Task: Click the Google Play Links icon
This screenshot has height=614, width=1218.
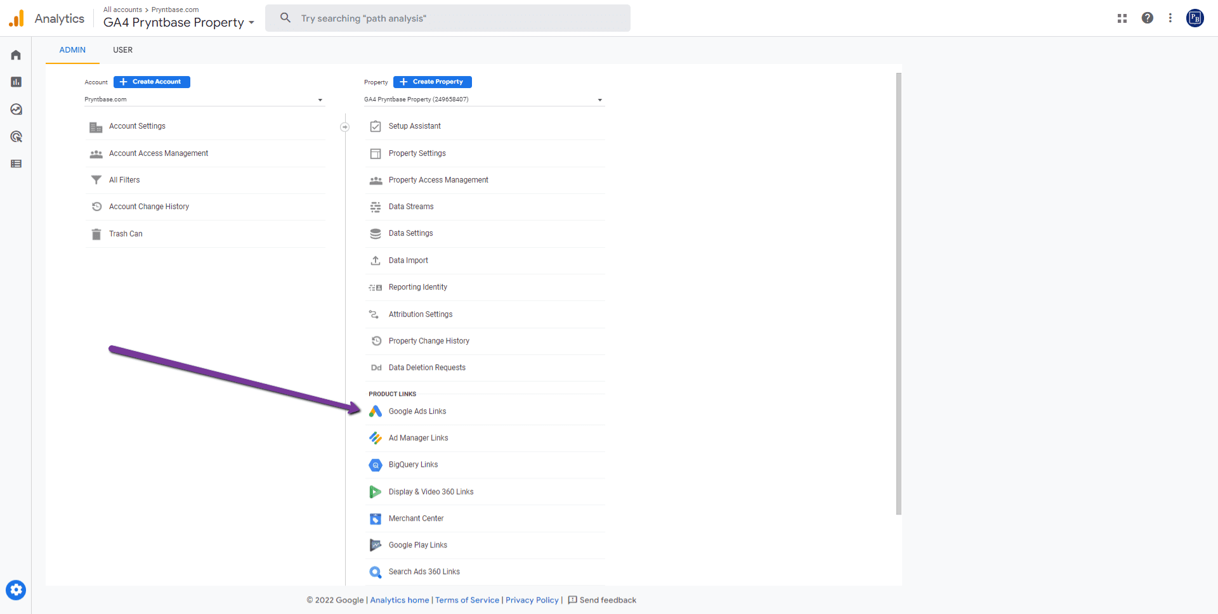Action: (376, 545)
